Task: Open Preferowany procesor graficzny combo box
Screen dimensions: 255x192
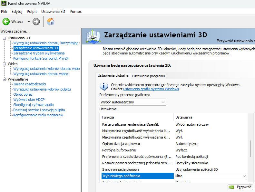Action: tap(133, 102)
